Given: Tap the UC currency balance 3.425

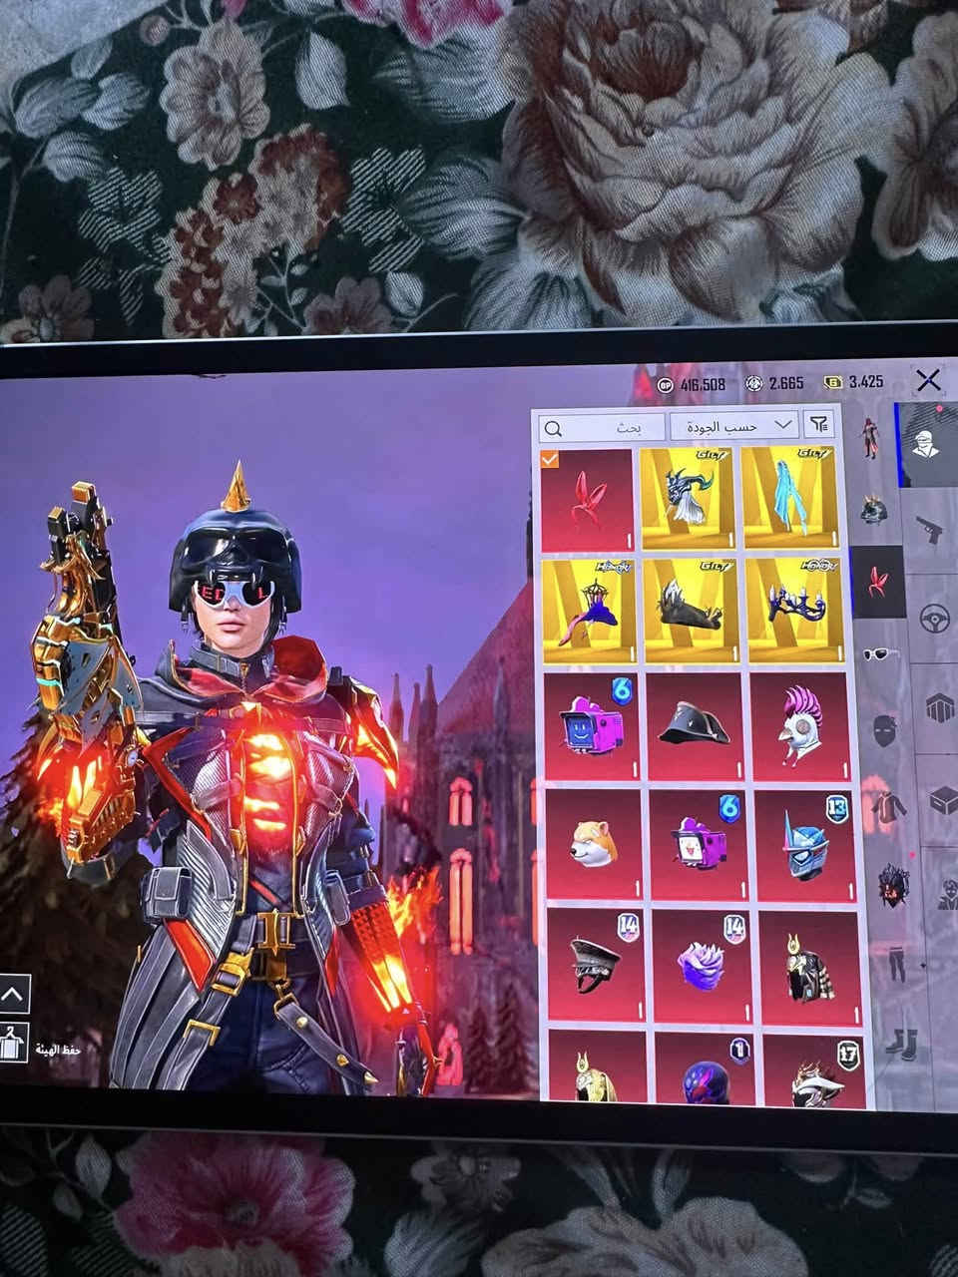Looking at the screenshot, I should coord(854,381).
